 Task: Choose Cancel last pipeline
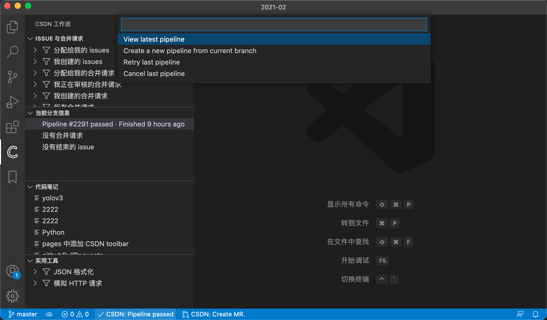(x=154, y=74)
